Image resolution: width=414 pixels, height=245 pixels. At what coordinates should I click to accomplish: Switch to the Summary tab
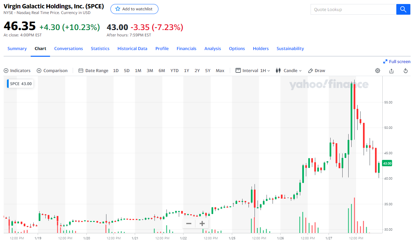click(17, 49)
